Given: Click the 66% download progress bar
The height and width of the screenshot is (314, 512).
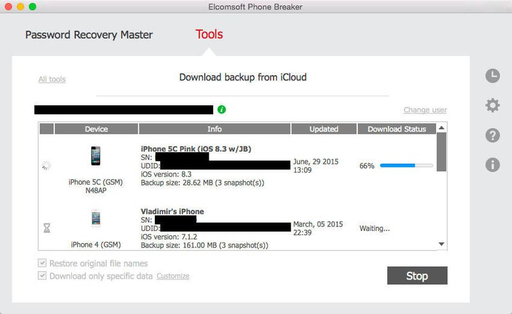Looking at the screenshot, I should pos(406,166).
